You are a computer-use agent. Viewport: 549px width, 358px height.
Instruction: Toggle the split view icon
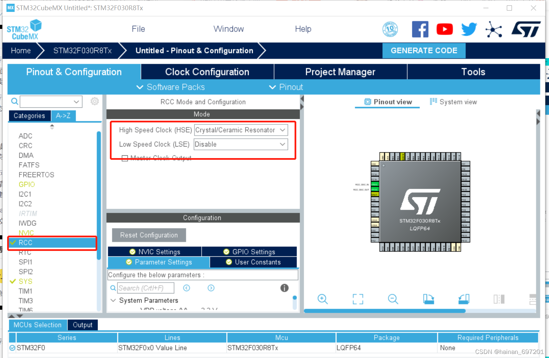click(x=499, y=299)
